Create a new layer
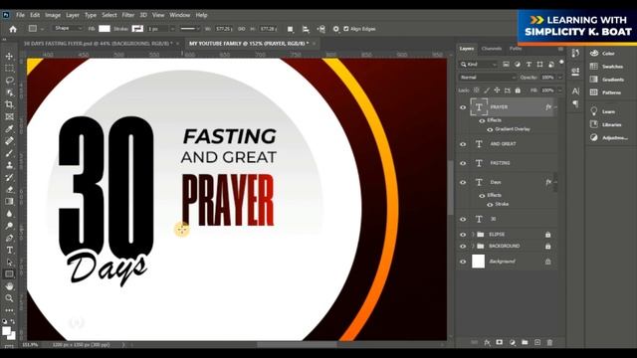 pyautogui.click(x=537, y=342)
